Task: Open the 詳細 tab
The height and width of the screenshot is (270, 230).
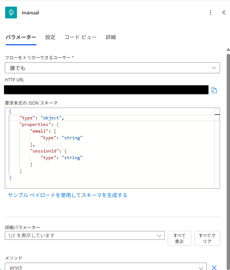Action: pyautogui.click(x=111, y=37)
